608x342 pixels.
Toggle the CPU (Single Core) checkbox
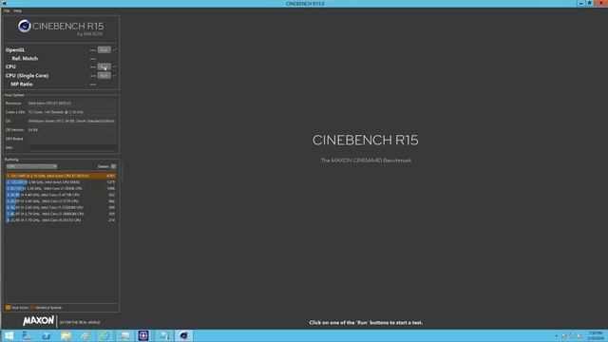point(114,76)
